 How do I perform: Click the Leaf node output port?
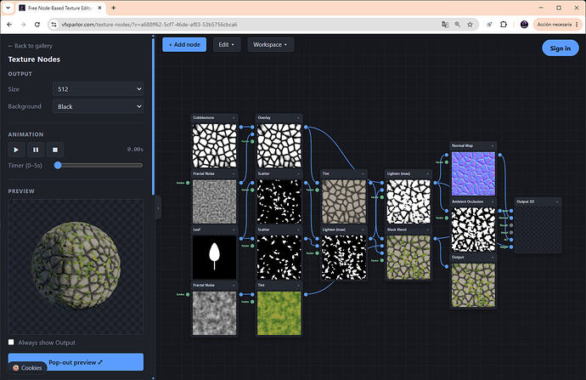(241, 239)
